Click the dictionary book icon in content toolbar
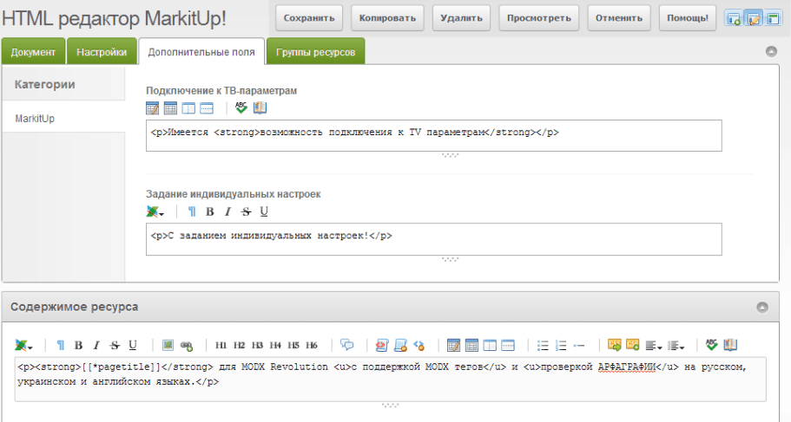 730,344
